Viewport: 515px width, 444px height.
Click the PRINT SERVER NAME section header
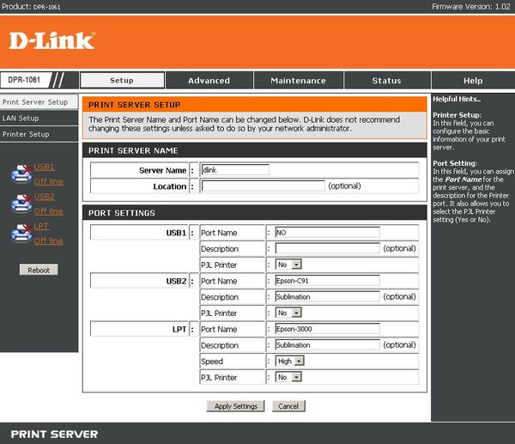click(133, 150)
